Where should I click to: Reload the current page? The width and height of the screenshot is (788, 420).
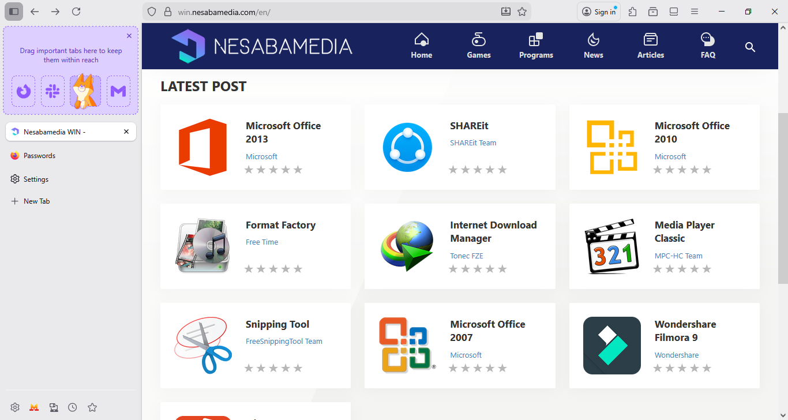pyautogui.click(x=76, y=12)
